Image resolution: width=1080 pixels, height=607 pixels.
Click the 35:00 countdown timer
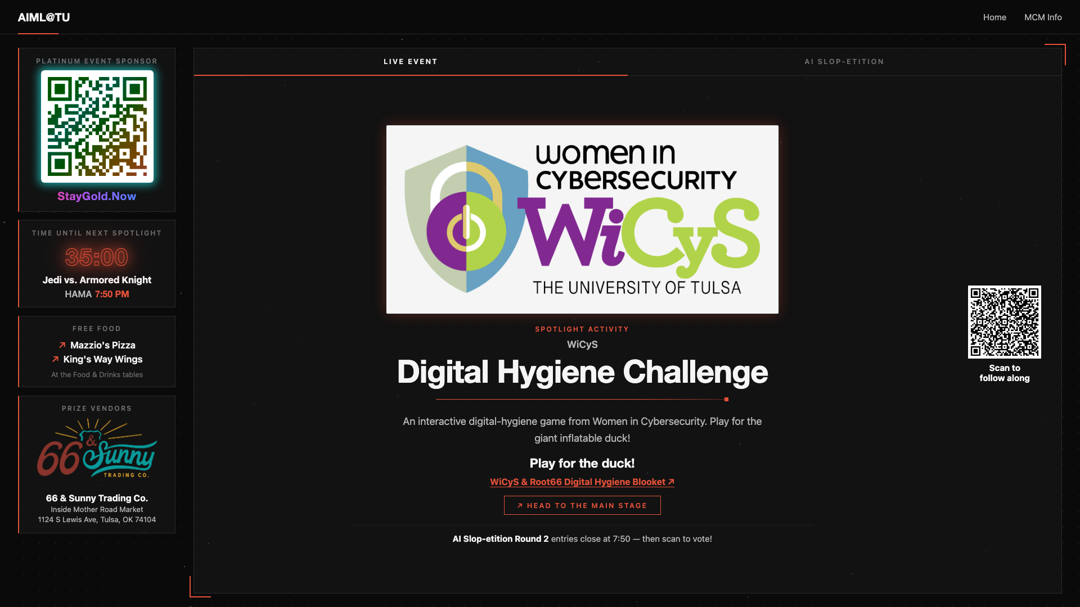tap(97, 257)
